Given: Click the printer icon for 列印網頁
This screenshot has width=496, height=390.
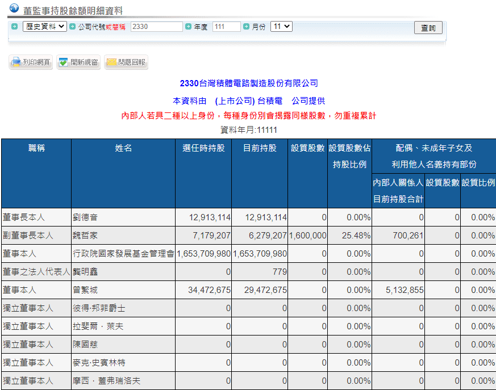Looking at the screenshot, I should click(16, 62).
